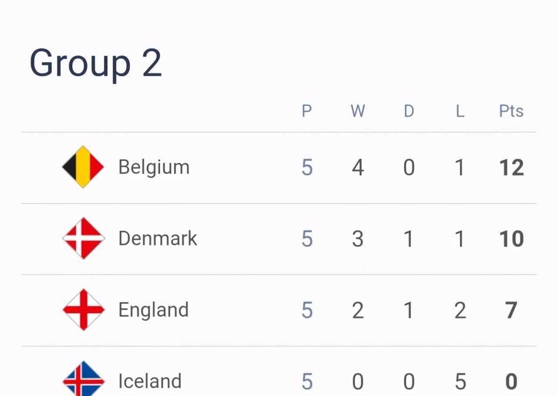Click the L column header

pyautogui.click(x=460, y=111)
